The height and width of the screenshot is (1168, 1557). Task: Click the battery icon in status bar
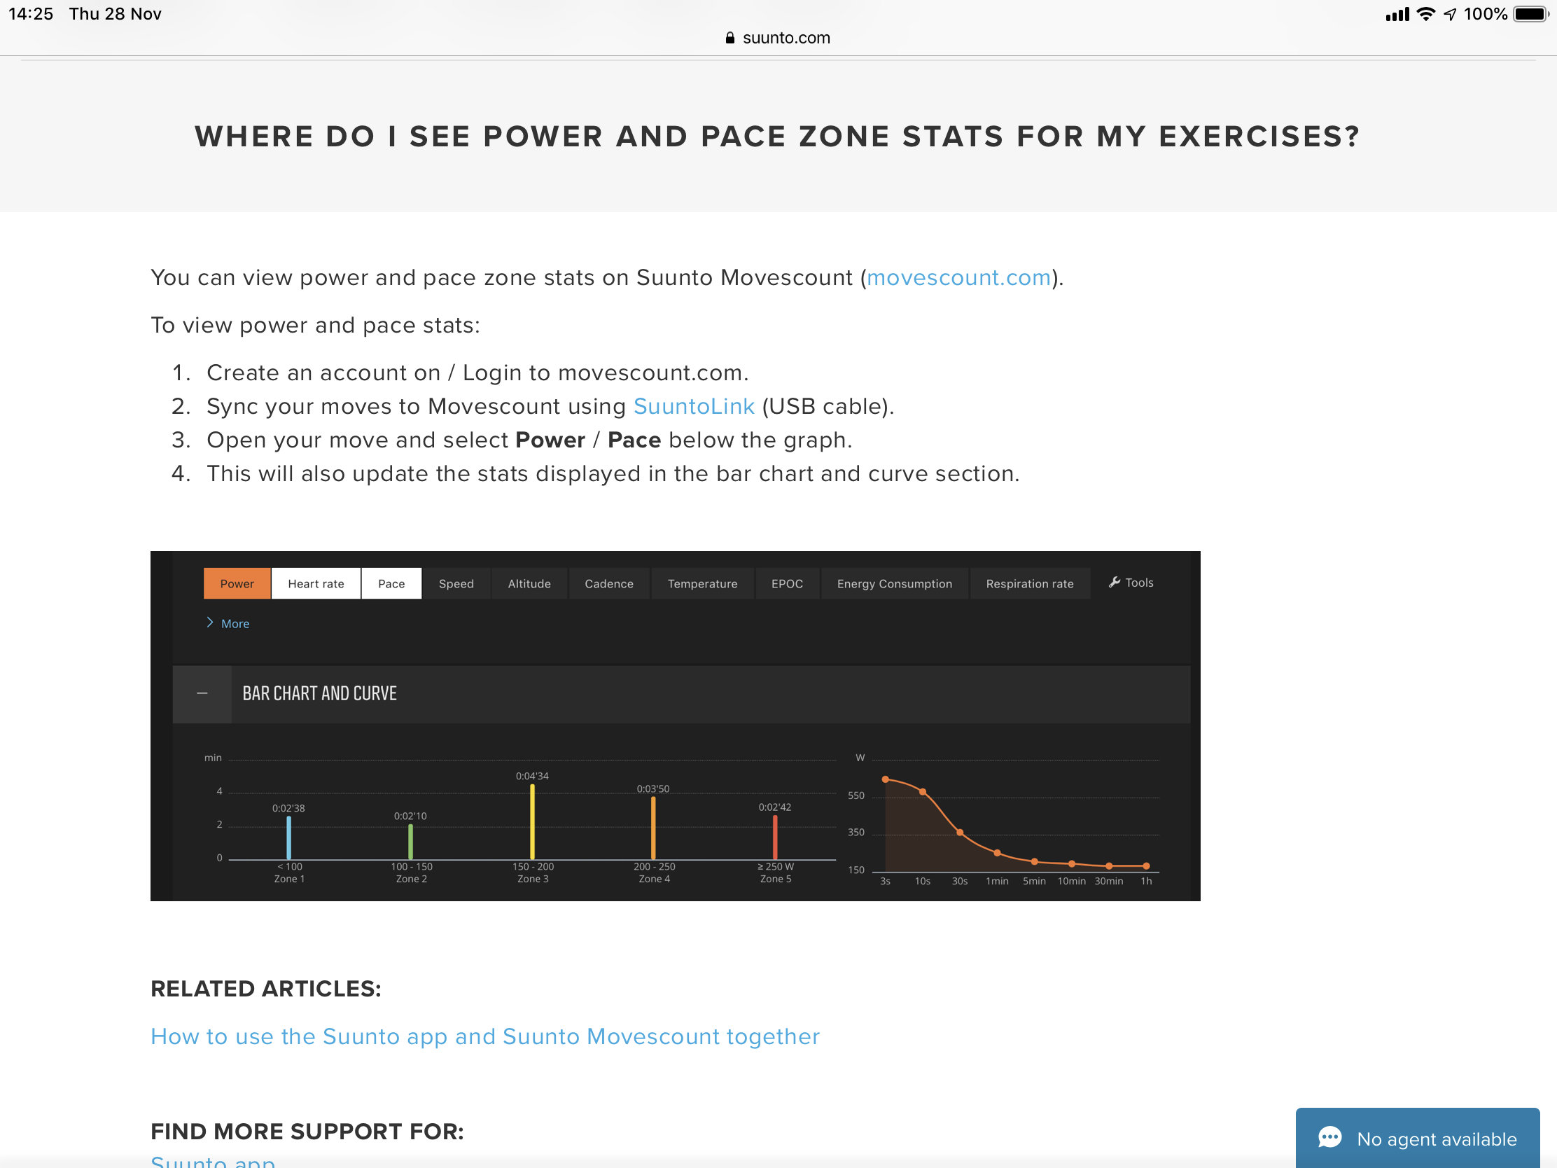click(x=1531, y=14)
